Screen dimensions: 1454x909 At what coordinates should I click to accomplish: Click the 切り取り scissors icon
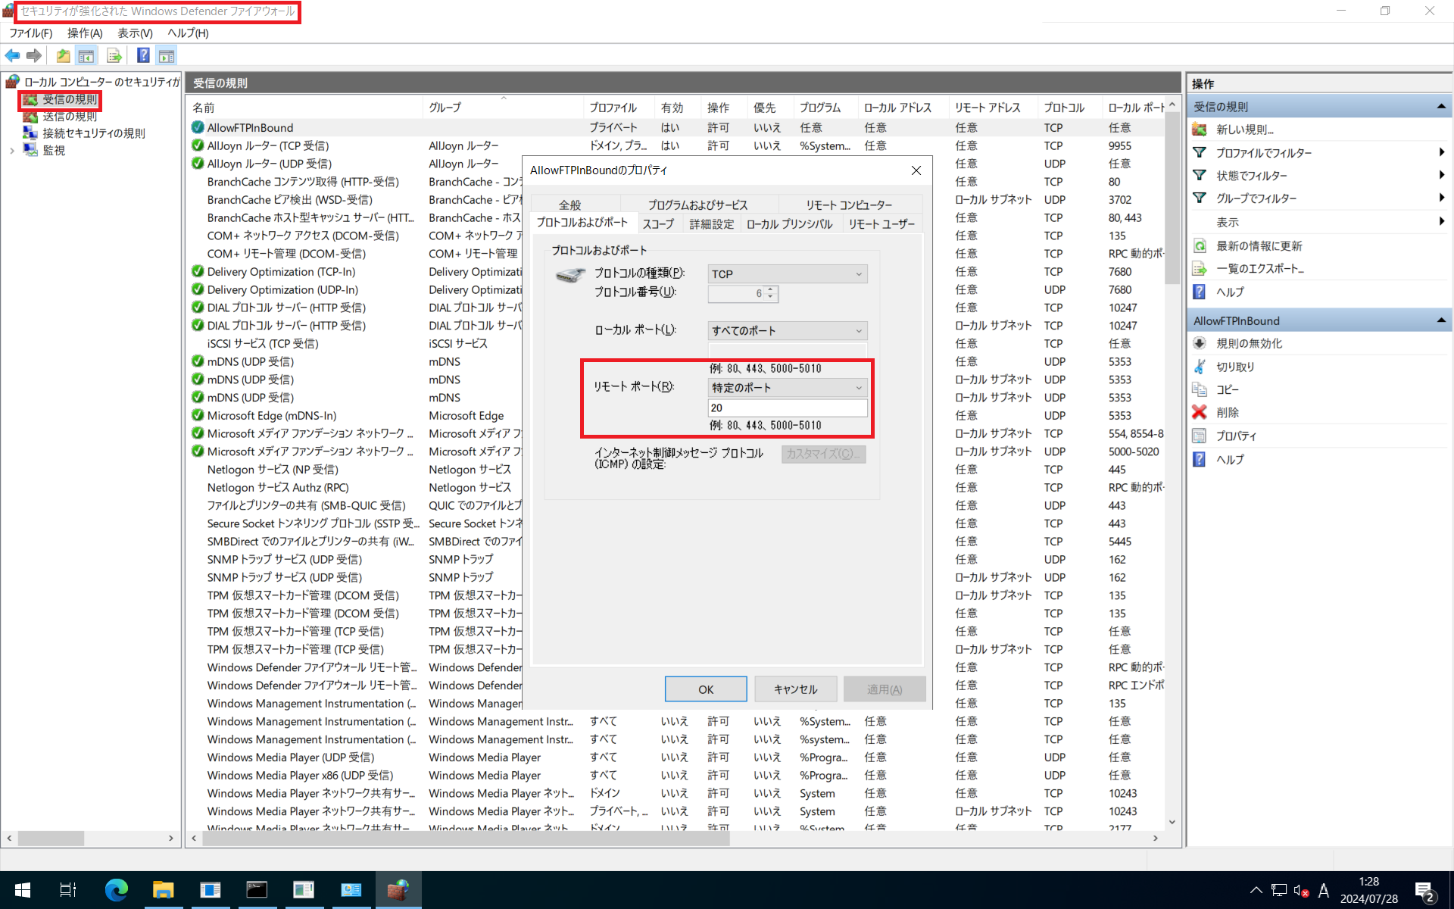click(1200, 367)
